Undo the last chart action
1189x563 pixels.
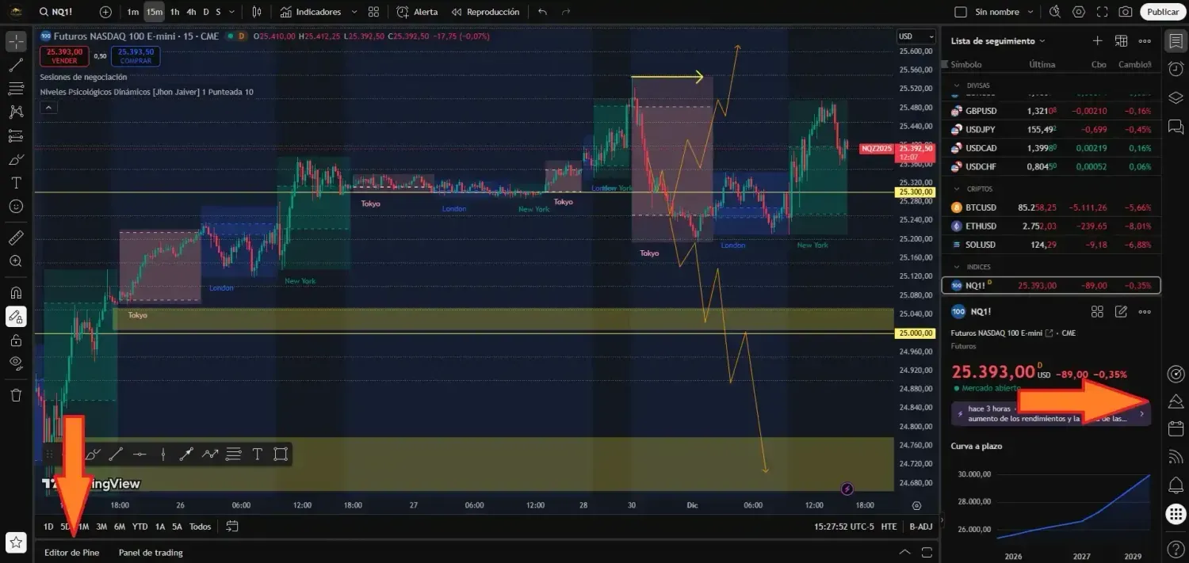542,12
